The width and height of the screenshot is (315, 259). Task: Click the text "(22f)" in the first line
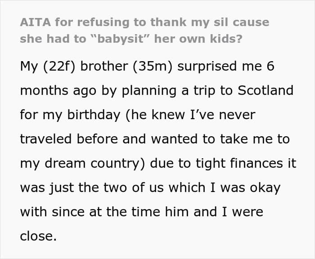point(59,66)
